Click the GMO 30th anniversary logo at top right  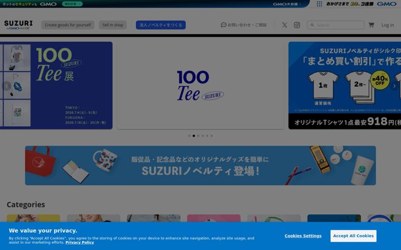click(361, 4)
